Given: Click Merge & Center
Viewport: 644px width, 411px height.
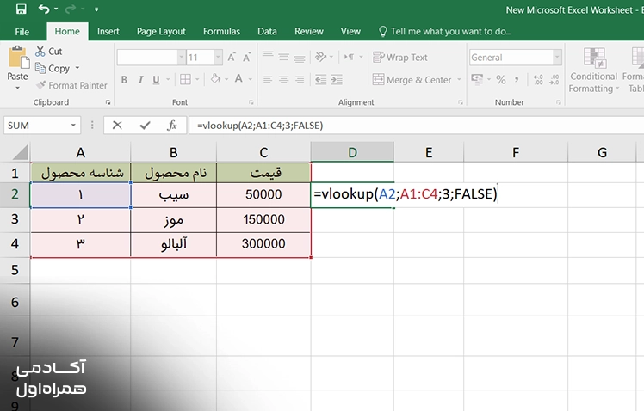Looking at the screenshot, I should [x=412, y=80].
